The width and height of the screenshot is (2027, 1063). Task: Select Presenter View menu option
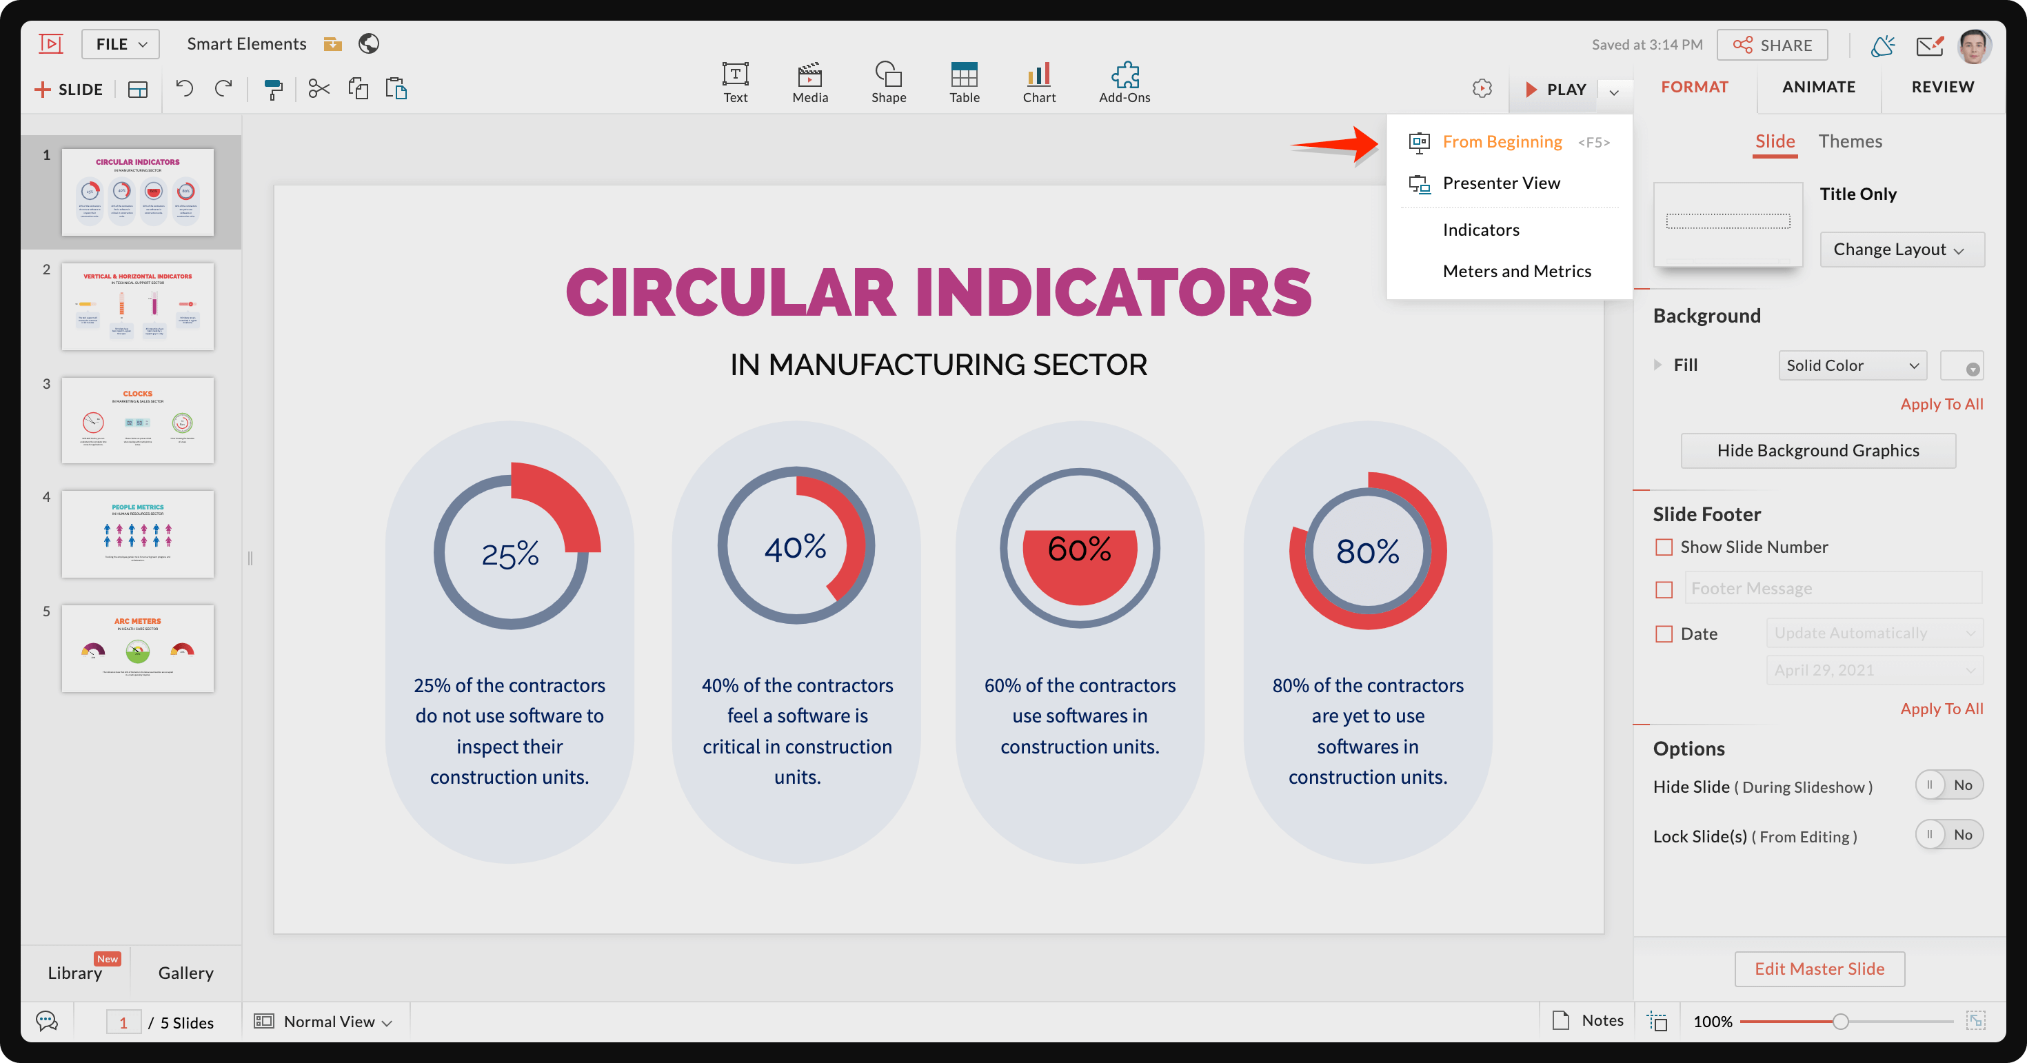1500,183
